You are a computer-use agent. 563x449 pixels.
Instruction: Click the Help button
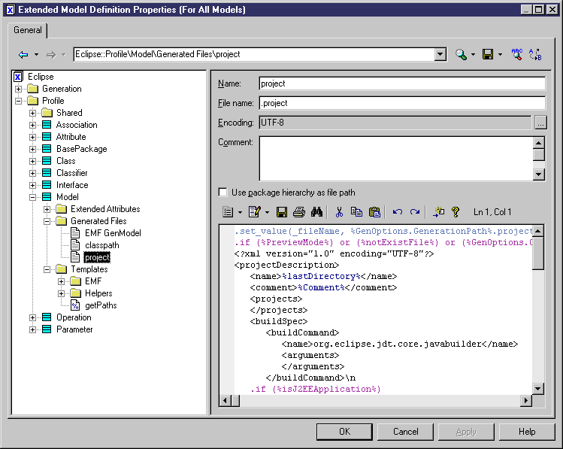point(527,432)
